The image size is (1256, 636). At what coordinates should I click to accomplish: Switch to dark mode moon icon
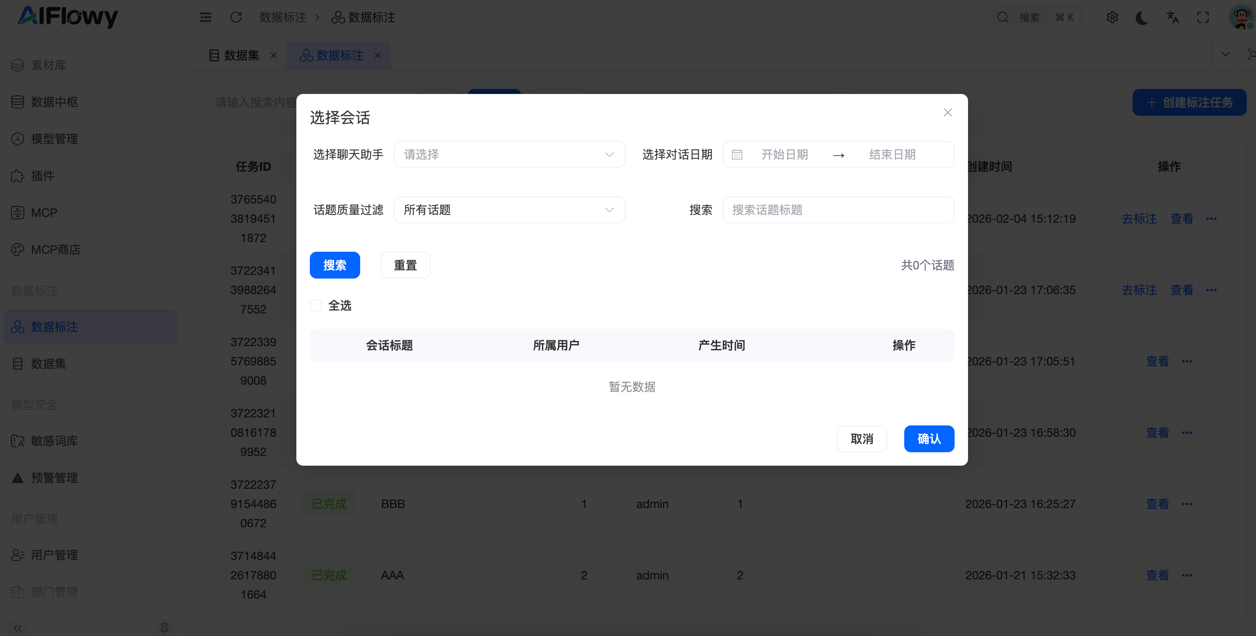click(x=1142, y=18)
